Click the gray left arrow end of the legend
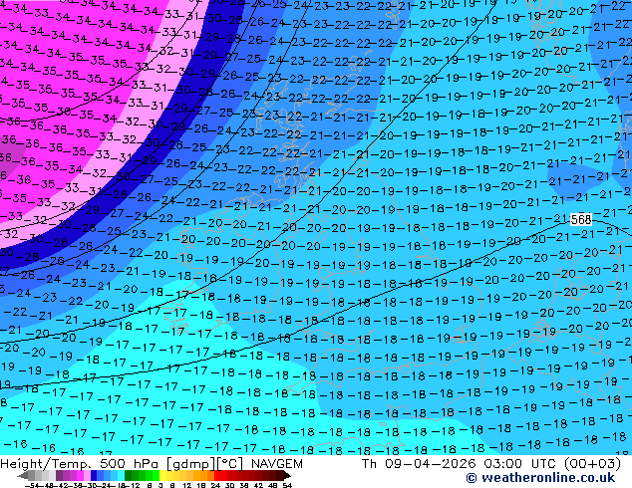 [x=22, y=475]
